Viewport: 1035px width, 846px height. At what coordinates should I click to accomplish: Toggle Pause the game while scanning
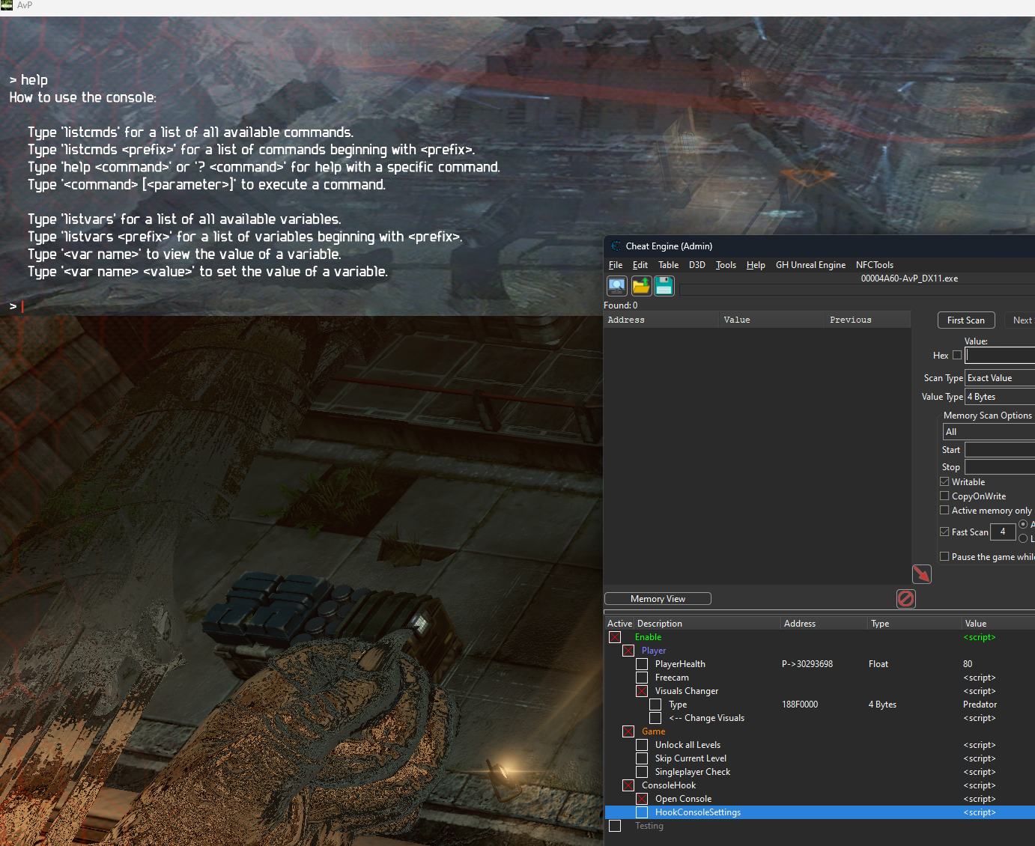point(944,557)
